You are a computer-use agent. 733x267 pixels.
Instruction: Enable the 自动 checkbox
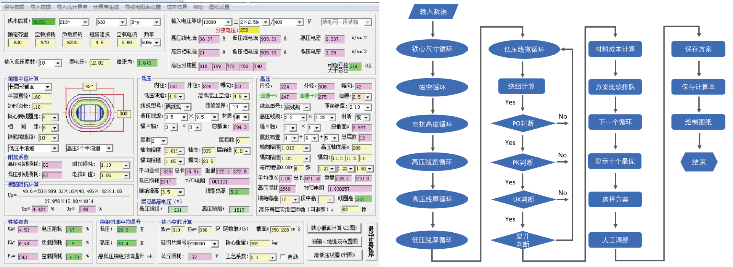pos(283,257)
